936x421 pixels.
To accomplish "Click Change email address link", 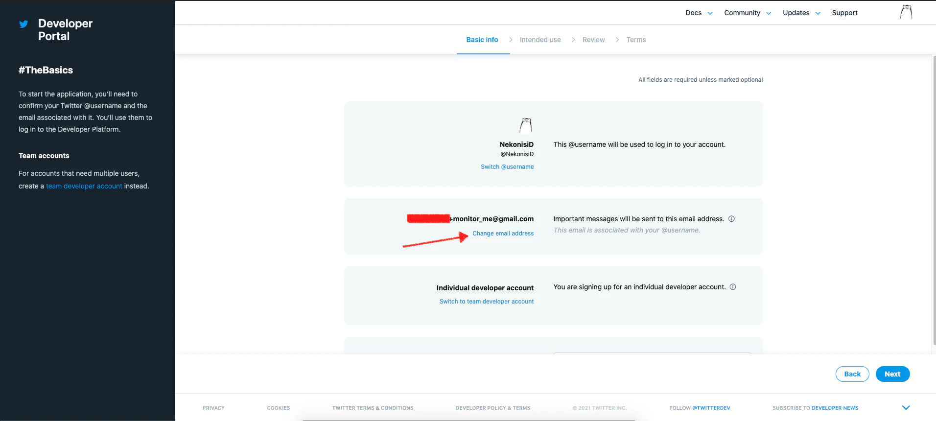I will 503,234.
